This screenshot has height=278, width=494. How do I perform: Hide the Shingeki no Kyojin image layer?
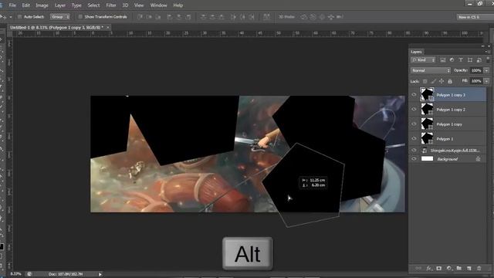pos(414,151)
